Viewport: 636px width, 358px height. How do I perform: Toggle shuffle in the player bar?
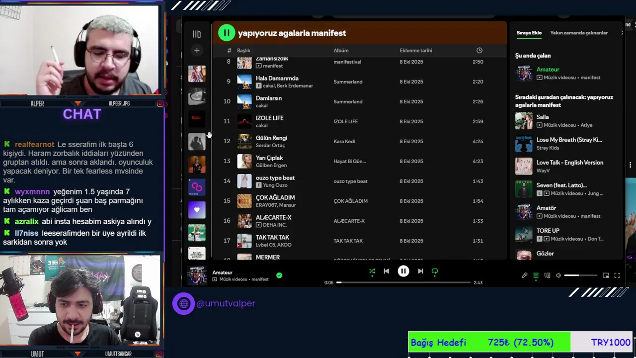click(372, 271)
